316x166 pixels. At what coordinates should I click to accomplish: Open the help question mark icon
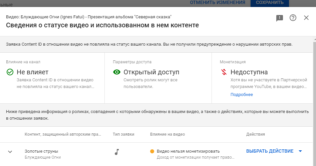click(x=293, y=18)
